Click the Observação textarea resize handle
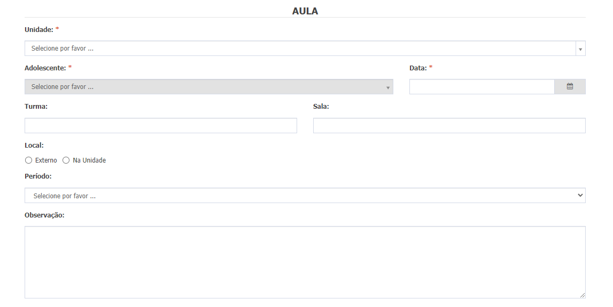This screenshot has width=613, height=307. click(x=582, y=295)
